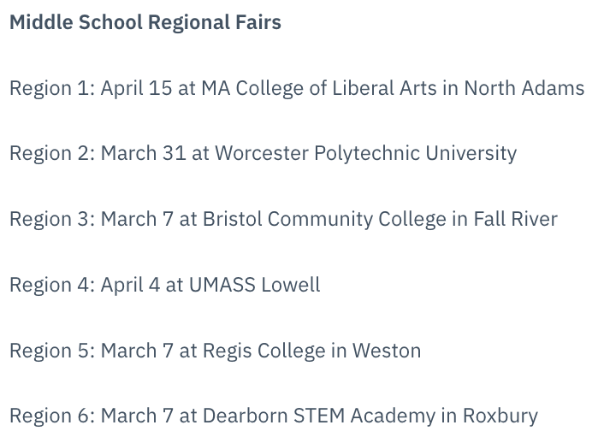Click the "April 15" date text
604x431 pixels.
tap(136, 88)
